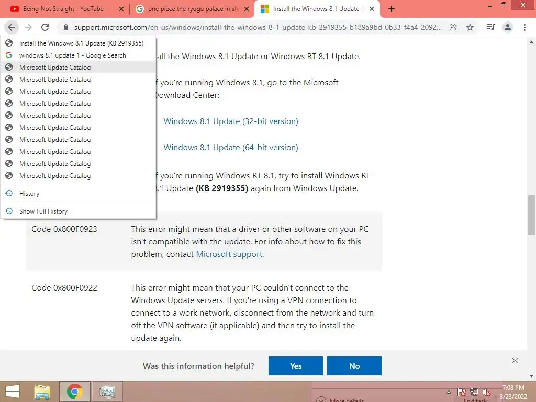Screen dimensions: 536x402
Task: Click the browser back arrow button
Action: click(x=12, y=27)
